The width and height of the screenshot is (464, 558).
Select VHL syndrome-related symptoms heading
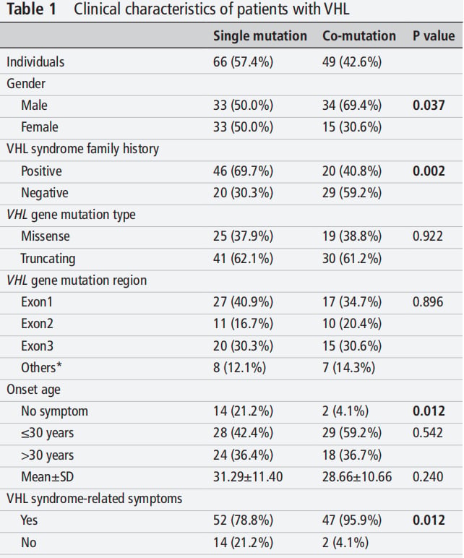pos(94,499)
